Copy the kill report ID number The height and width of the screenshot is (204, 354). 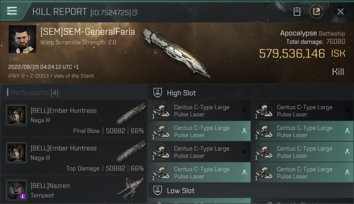click(135, 13)
